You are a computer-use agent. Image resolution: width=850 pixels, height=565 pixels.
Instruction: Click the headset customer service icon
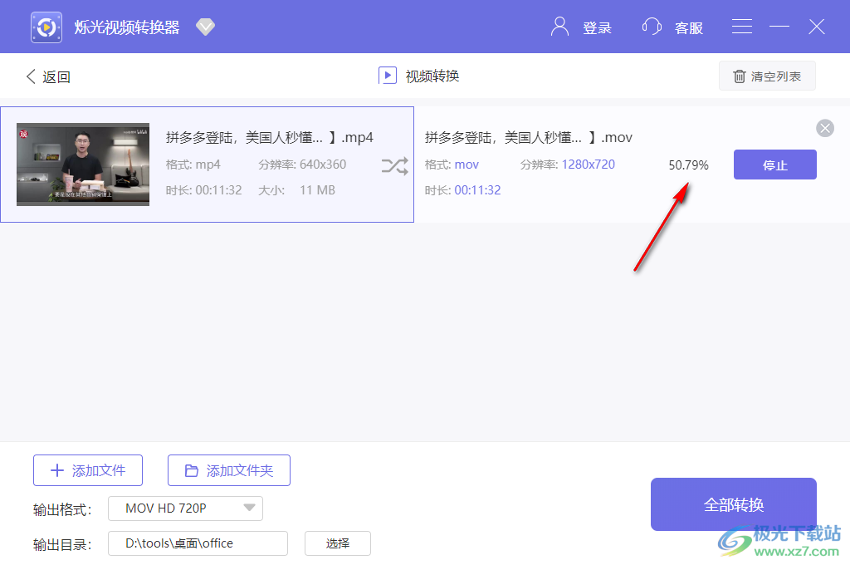tap(651, 27)
